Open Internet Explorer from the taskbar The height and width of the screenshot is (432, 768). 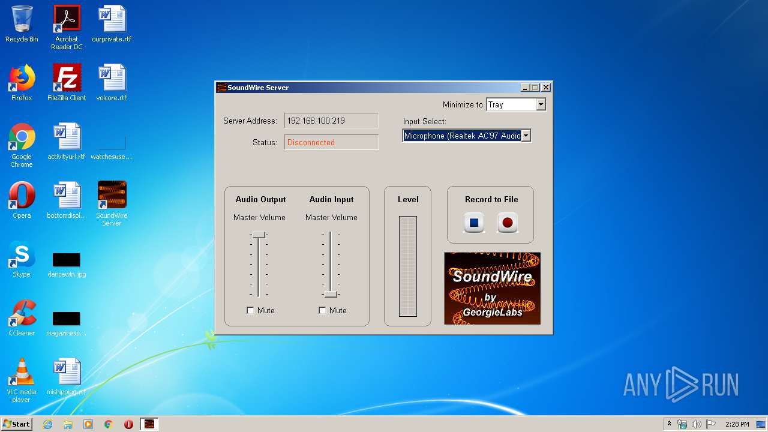(47, 424)
